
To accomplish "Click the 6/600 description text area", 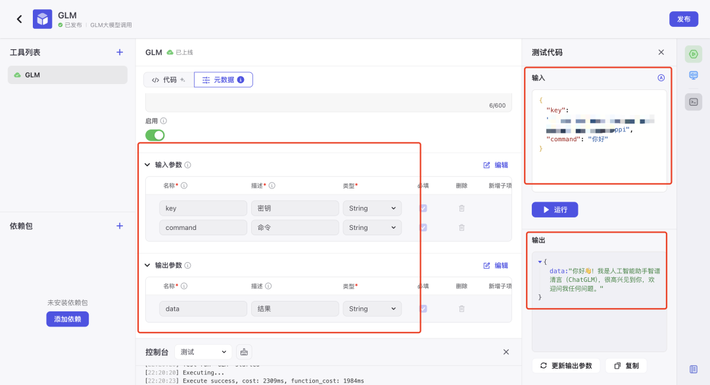I will coord(328,102).
